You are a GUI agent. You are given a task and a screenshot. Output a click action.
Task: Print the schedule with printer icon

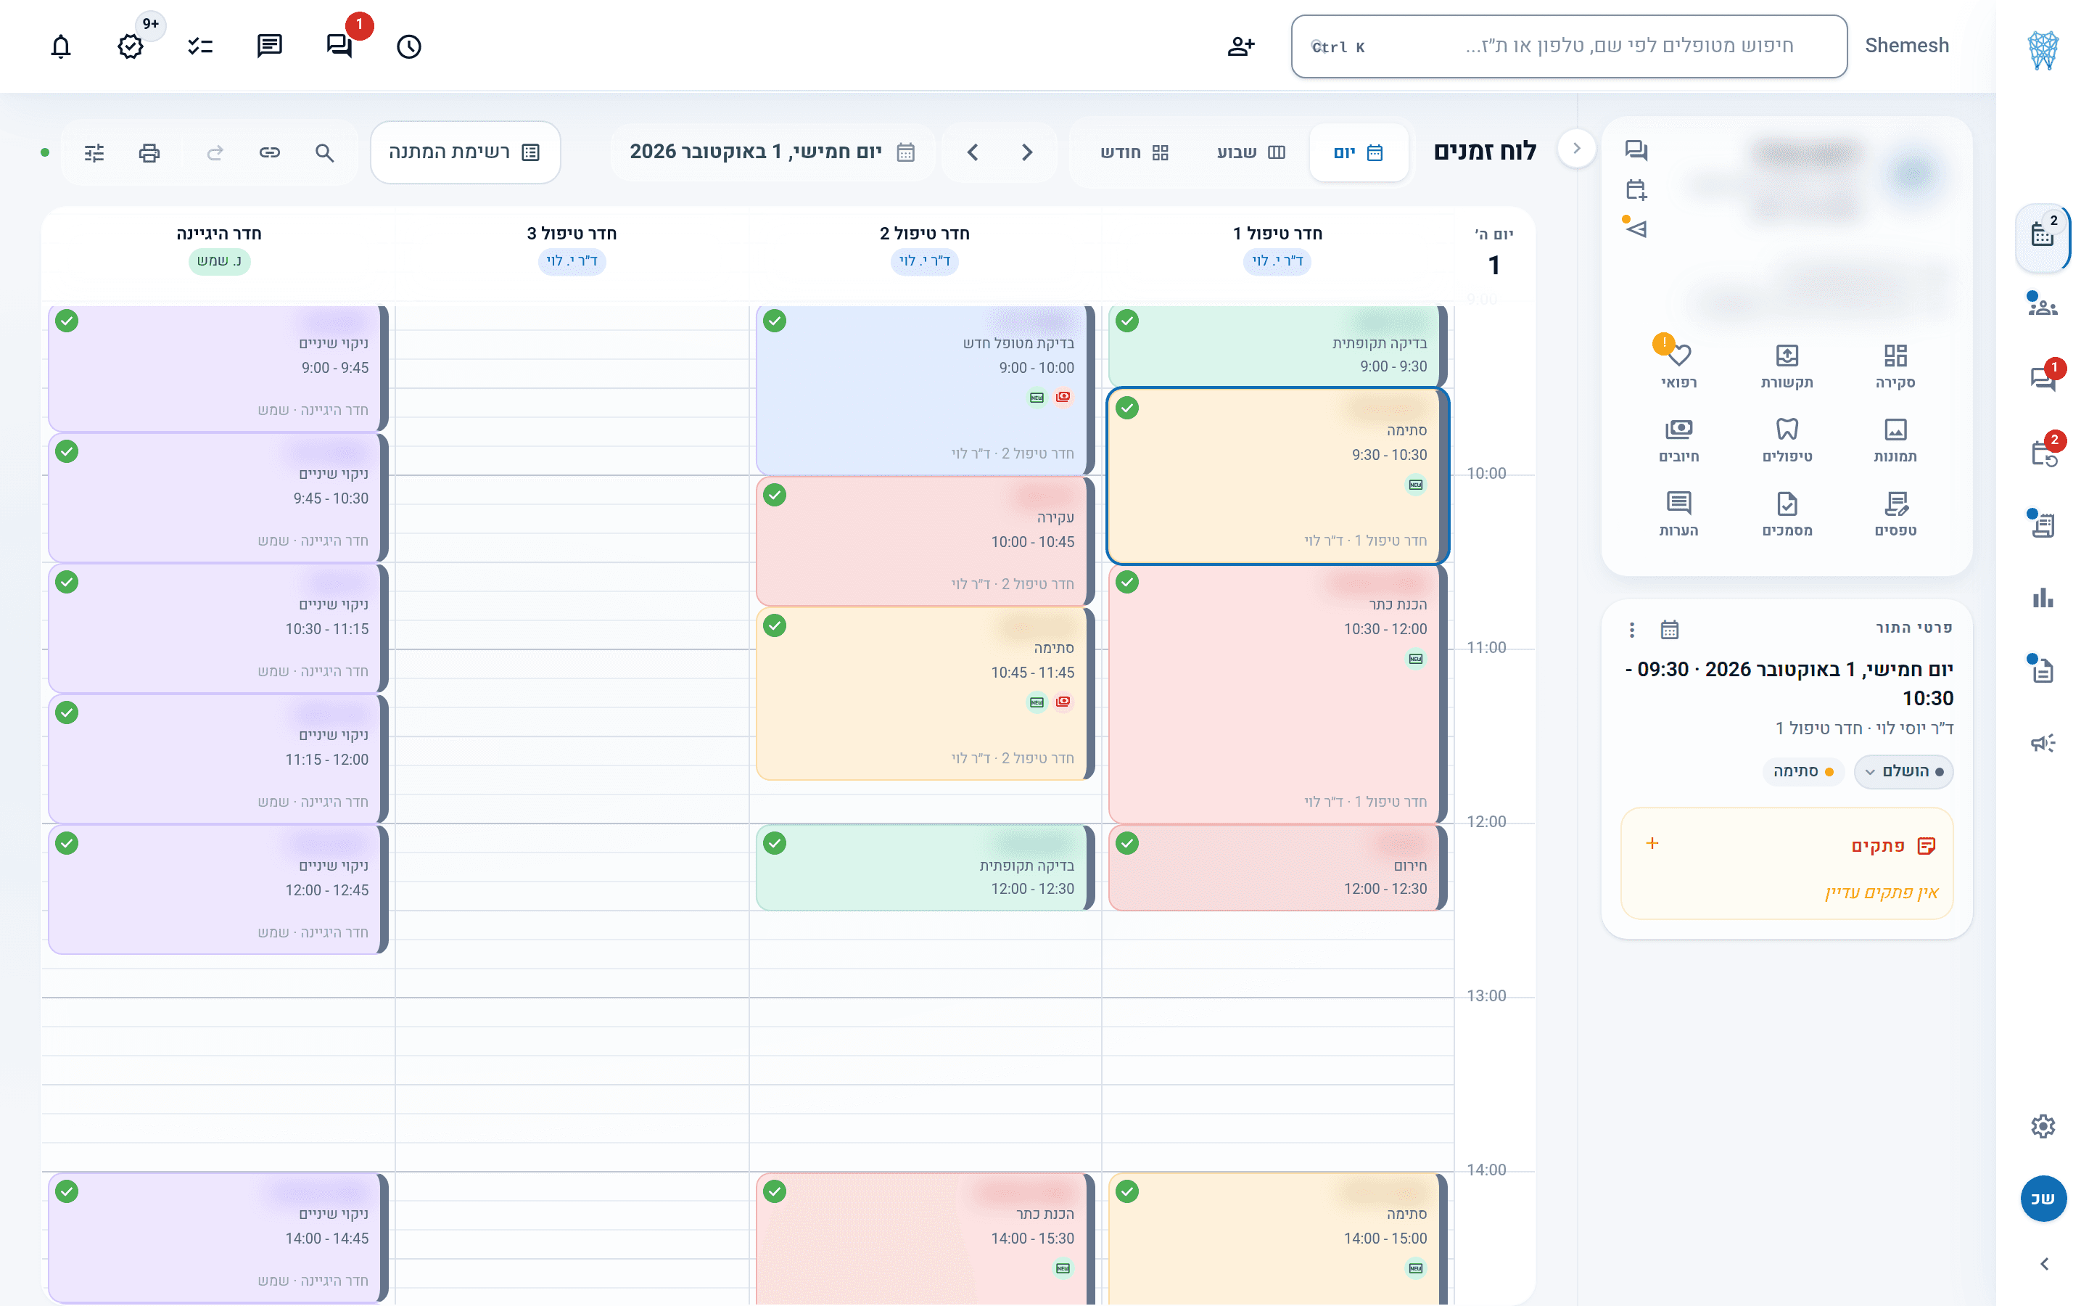click(x=149, y=153)
